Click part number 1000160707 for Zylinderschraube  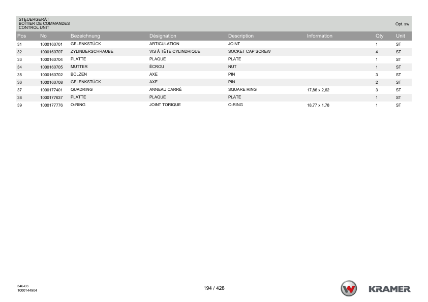[51, 52]
